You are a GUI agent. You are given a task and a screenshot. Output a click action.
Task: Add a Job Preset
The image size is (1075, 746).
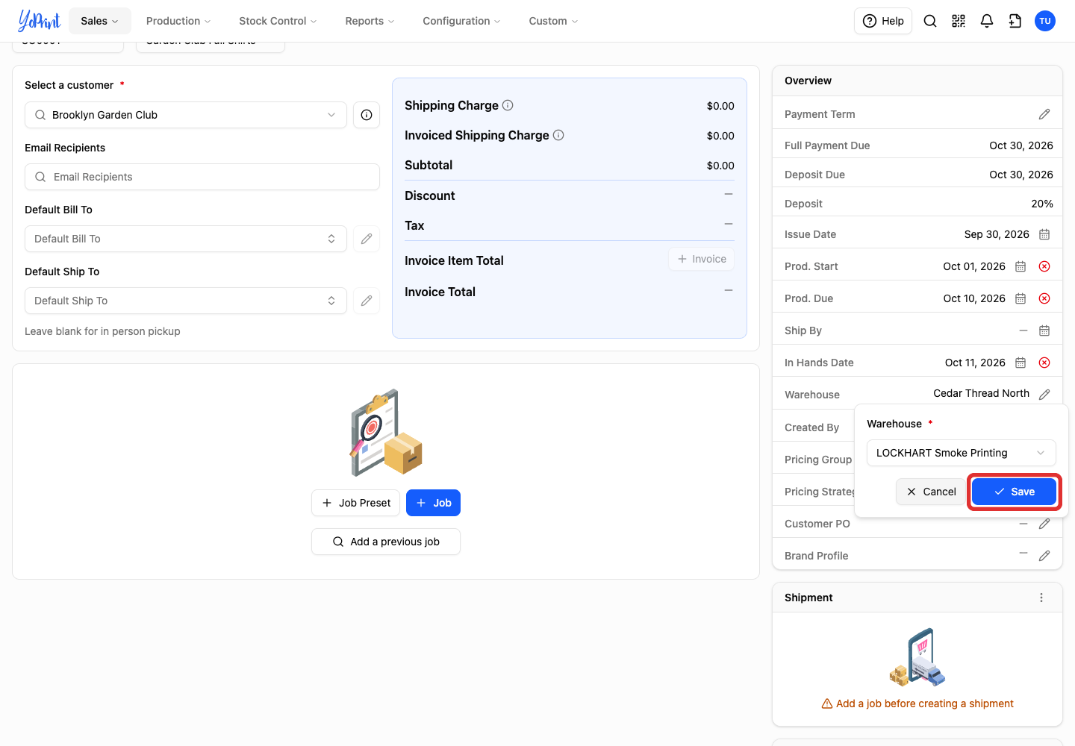356,503
